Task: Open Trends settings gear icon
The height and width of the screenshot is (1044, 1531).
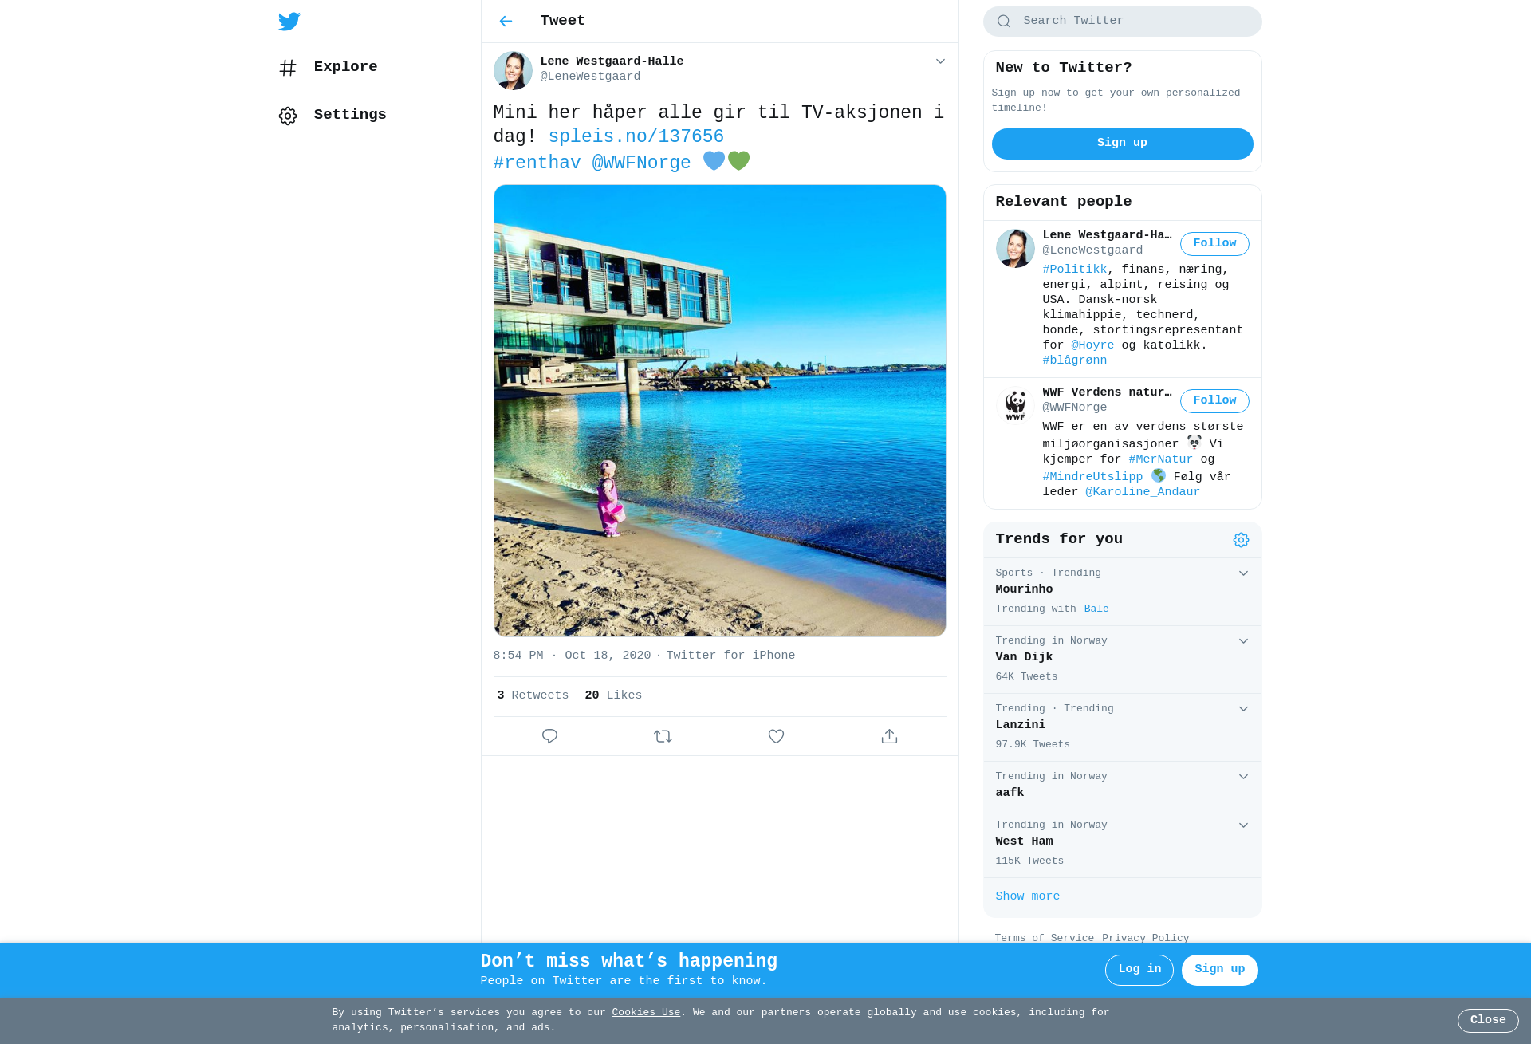Action: (1241, 540)
